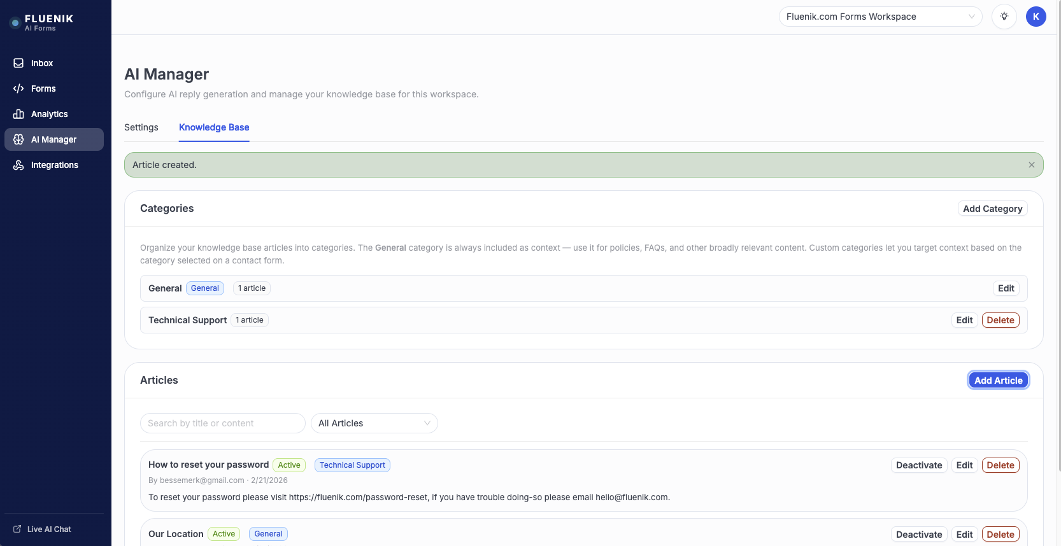This screenshot has width=1061, height=546.
Task: Deactivate the password reset article
Action: [x=918, y=465]
